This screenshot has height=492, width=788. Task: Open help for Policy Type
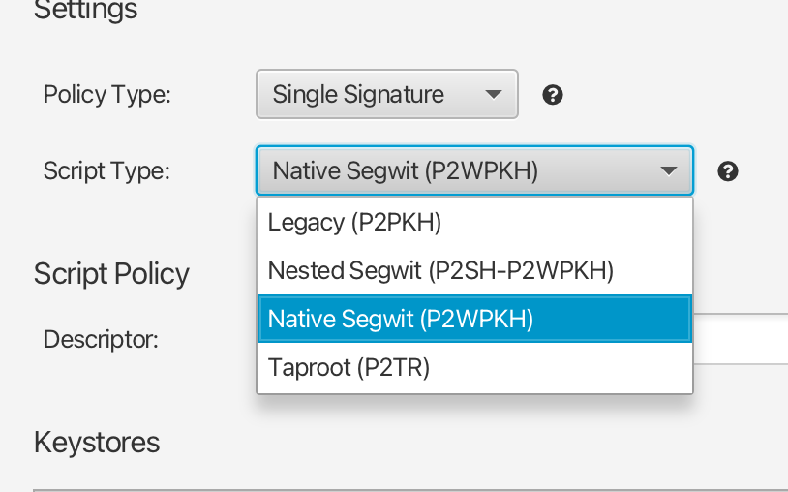click(553, 95)
